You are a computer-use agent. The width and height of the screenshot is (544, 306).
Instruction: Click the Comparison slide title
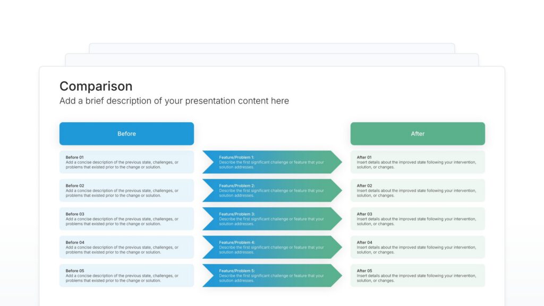96,87
